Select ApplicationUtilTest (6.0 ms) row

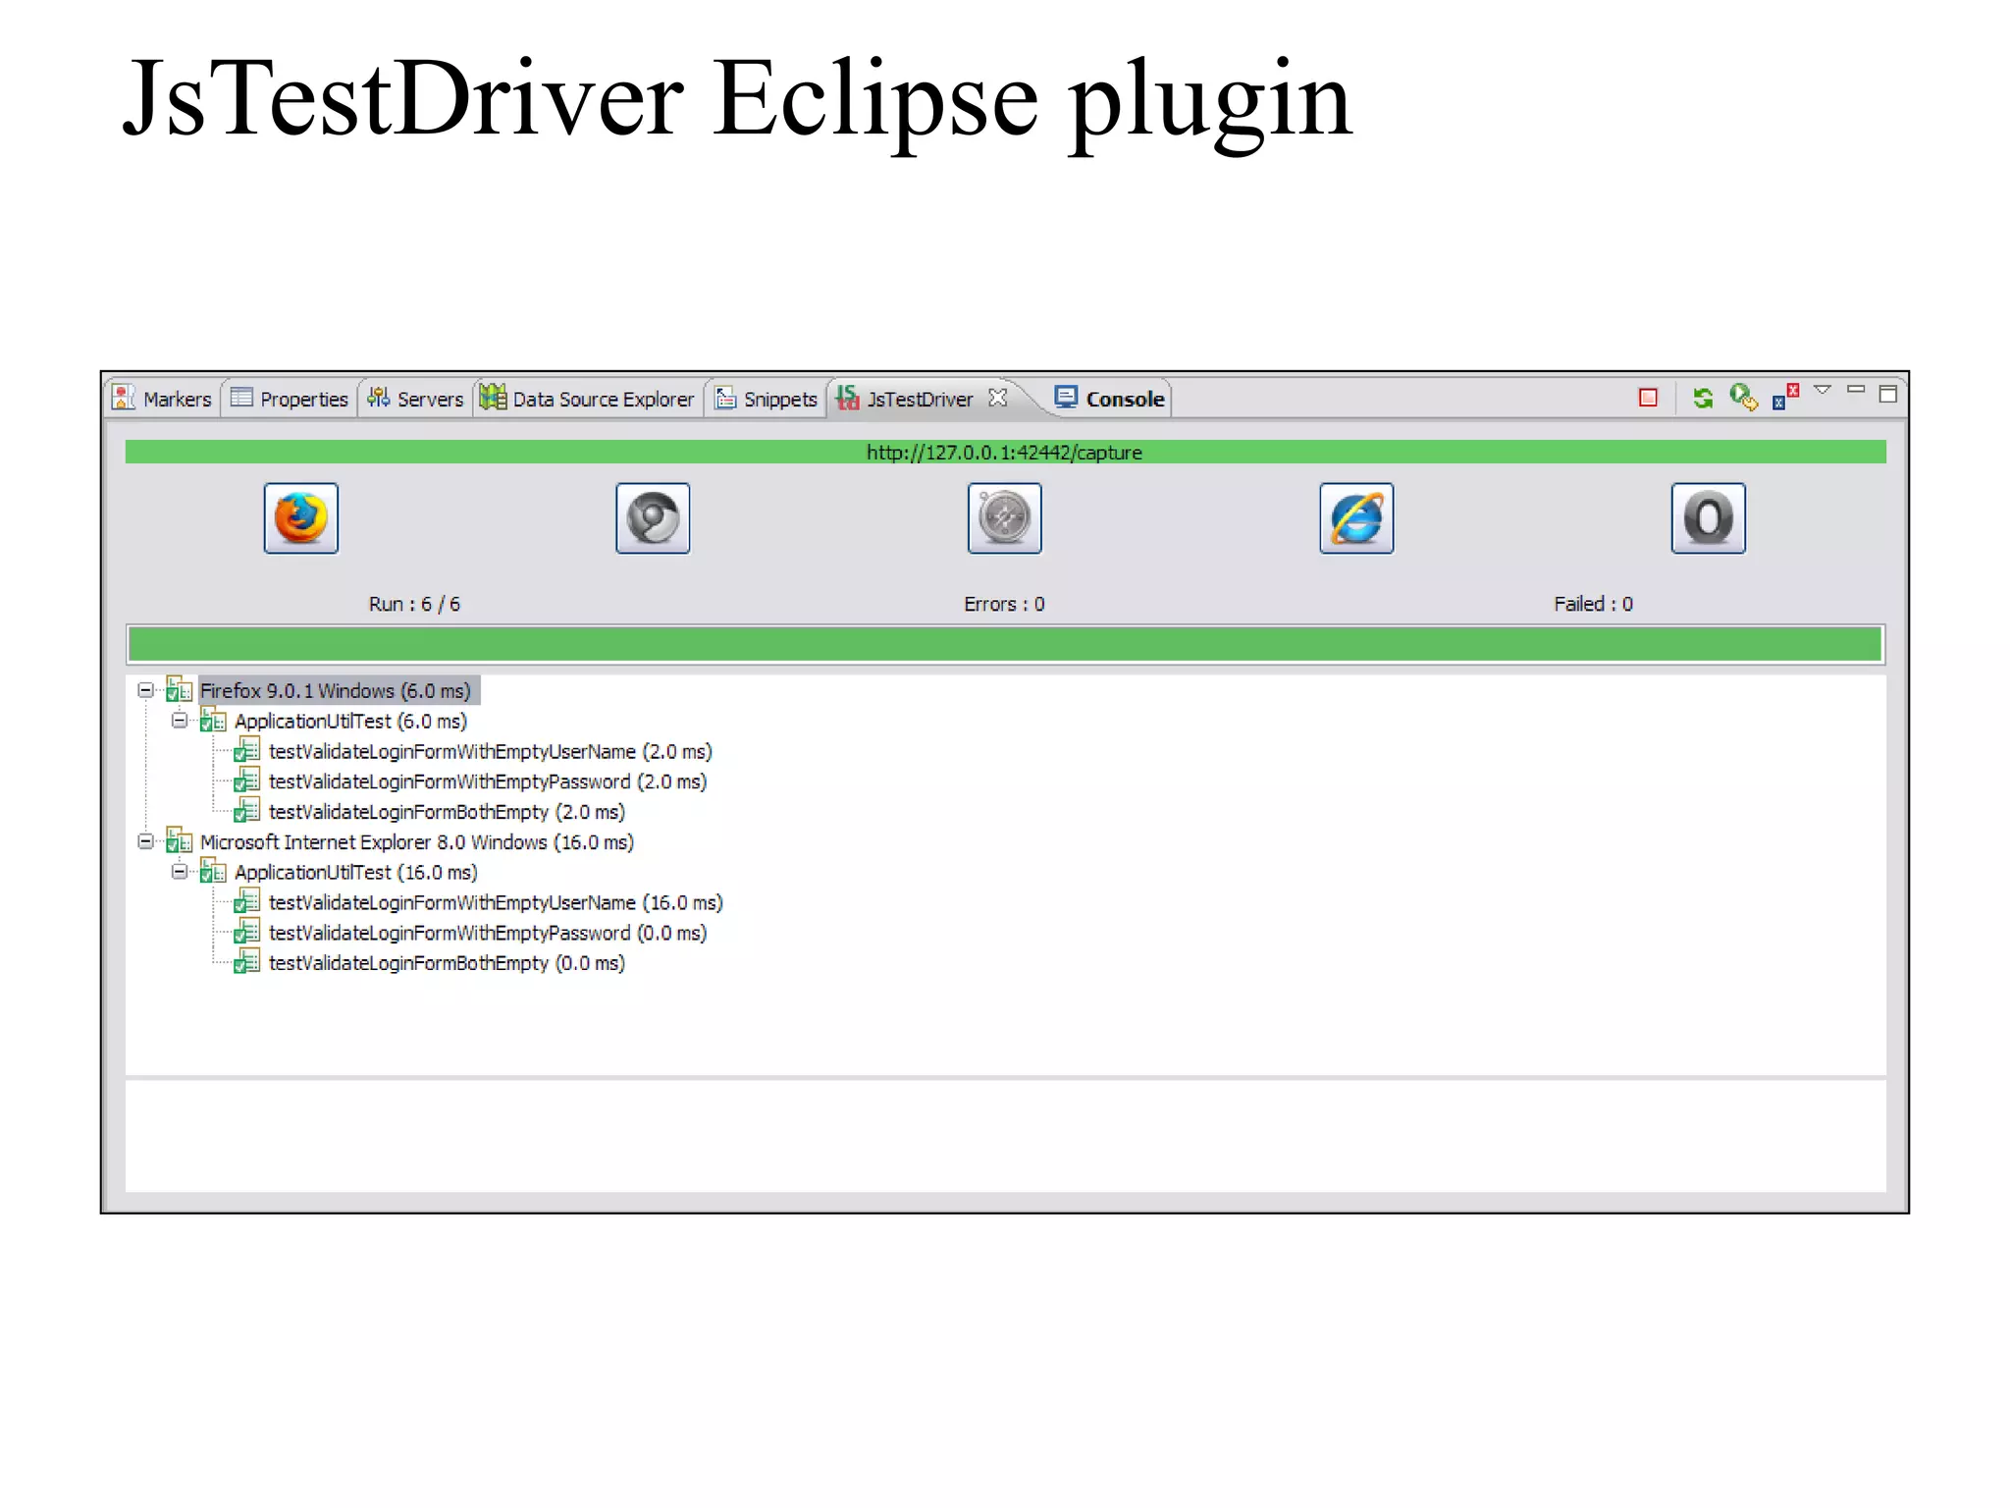pyautogui.click(x=350, y=722)
